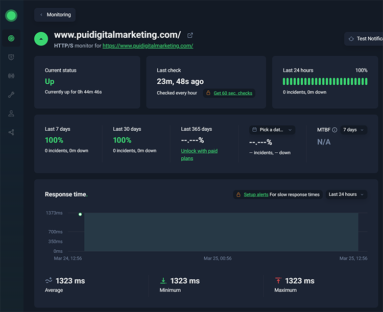This screenshot has height=312, width=383.
Task: Click calendar icon in Pick a date
Action: [x=254, y=130]
